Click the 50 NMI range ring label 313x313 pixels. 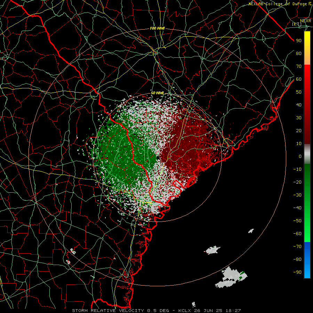point(158,93)
